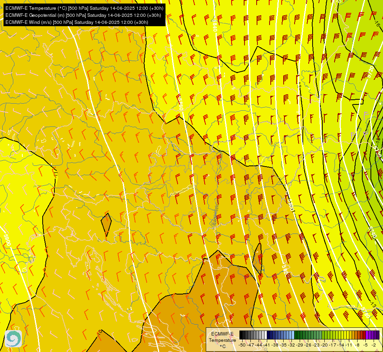Click the 5740 geopotential contour label
Viewport: 383px width, 352px height.
pyautogui.click(x=373, y=233)
